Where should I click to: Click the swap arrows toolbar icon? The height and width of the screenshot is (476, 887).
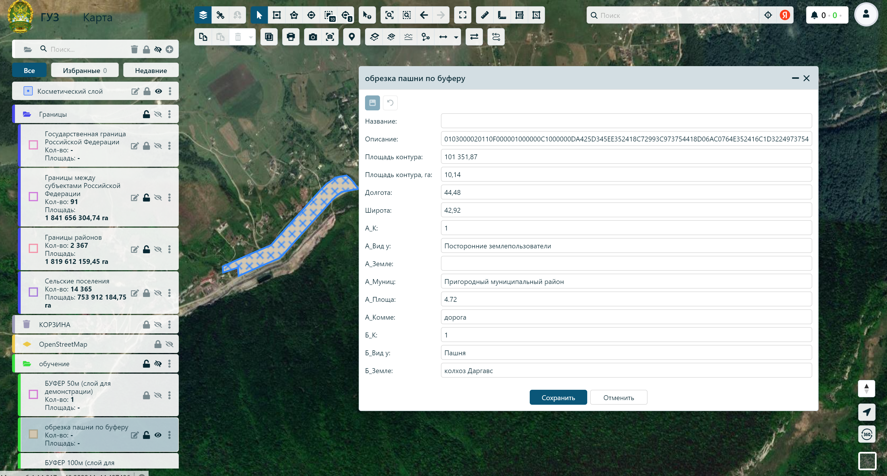tap(474, 37)
